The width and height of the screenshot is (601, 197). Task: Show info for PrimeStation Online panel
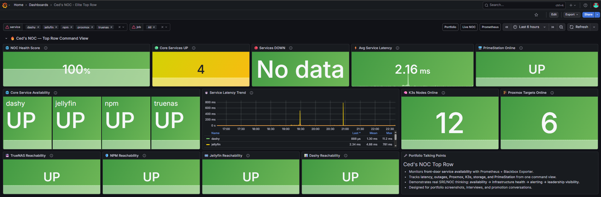coord(521,48)
